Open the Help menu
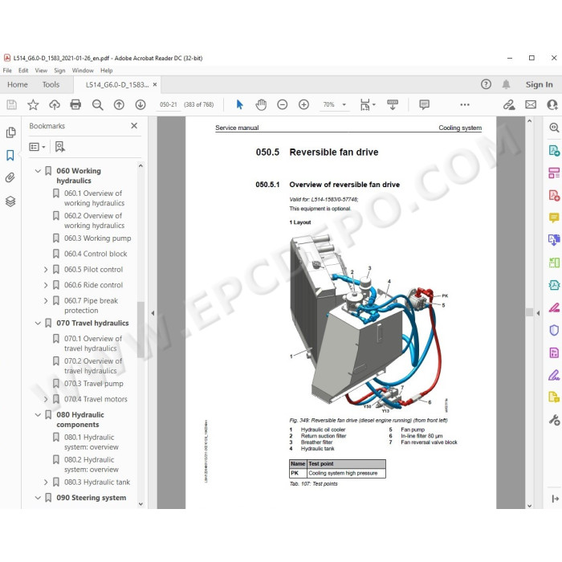The image size is (562, 562). point(107,71)
